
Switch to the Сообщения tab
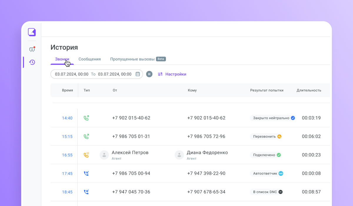click(89, 59)
